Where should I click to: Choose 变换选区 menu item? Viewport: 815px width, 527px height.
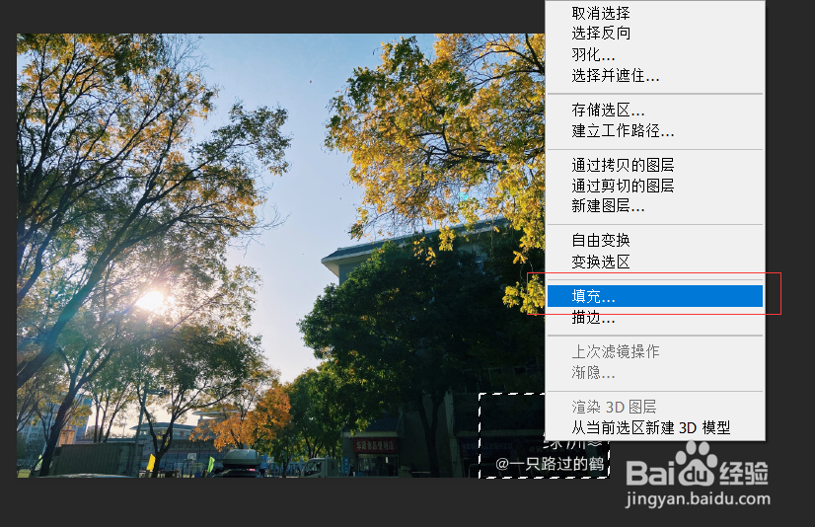655,262
